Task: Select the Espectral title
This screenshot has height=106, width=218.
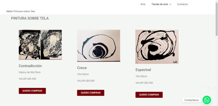Action: coord(143,70)
